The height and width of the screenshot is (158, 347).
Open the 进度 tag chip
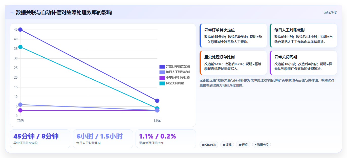tap(243, 145)
